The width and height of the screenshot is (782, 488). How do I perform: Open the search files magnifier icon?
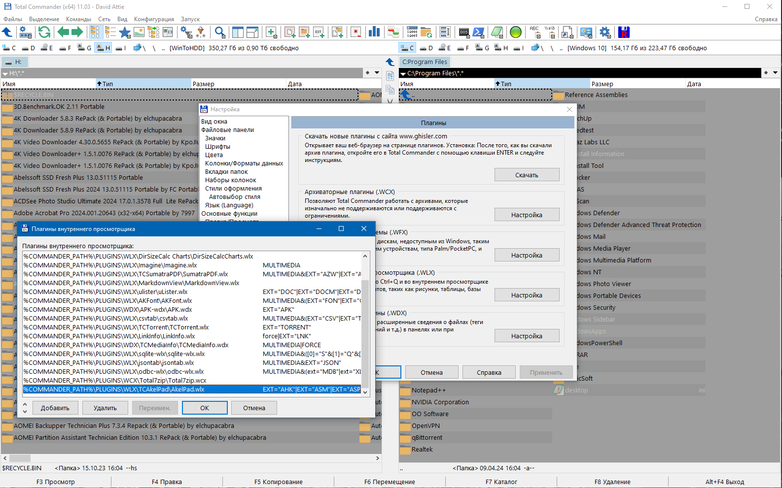[220, 33]
